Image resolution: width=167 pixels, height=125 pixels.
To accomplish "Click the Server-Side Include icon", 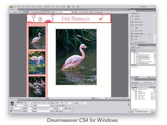I will [132, 42].
